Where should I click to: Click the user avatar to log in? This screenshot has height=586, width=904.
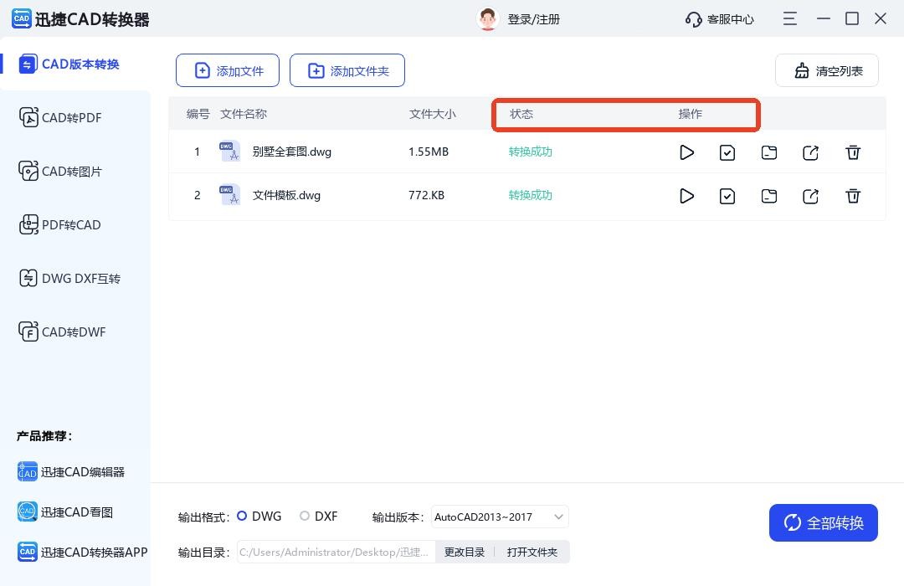pyautogui.click(x=487, y=19)
